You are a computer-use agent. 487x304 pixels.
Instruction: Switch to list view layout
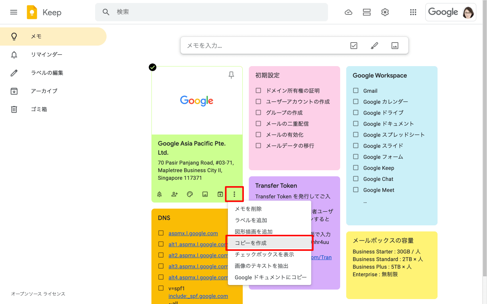(367, 12)
